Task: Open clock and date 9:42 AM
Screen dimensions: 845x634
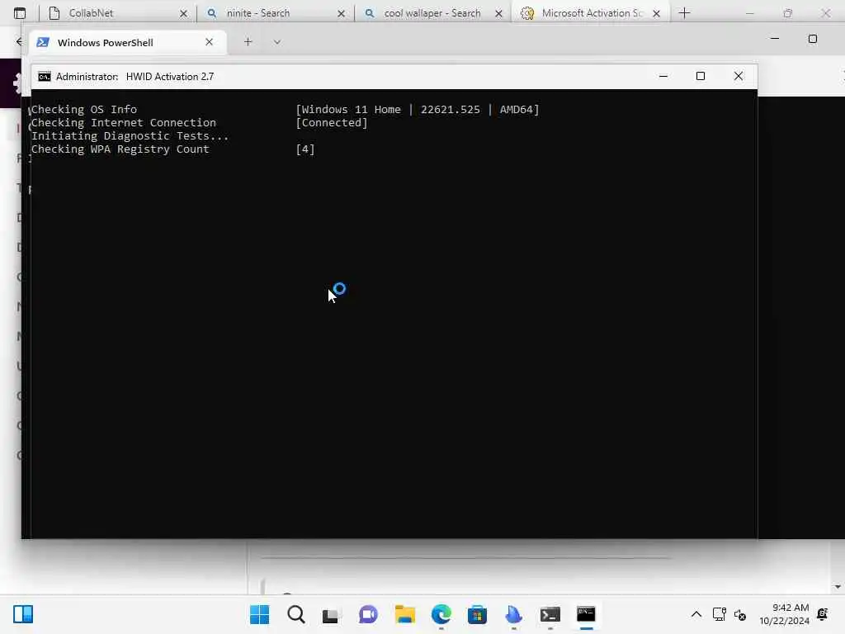Action: click(x=784, y=614)
